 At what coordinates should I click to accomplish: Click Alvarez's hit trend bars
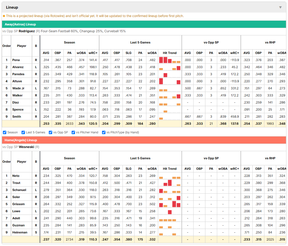click(x=170, y=67)
